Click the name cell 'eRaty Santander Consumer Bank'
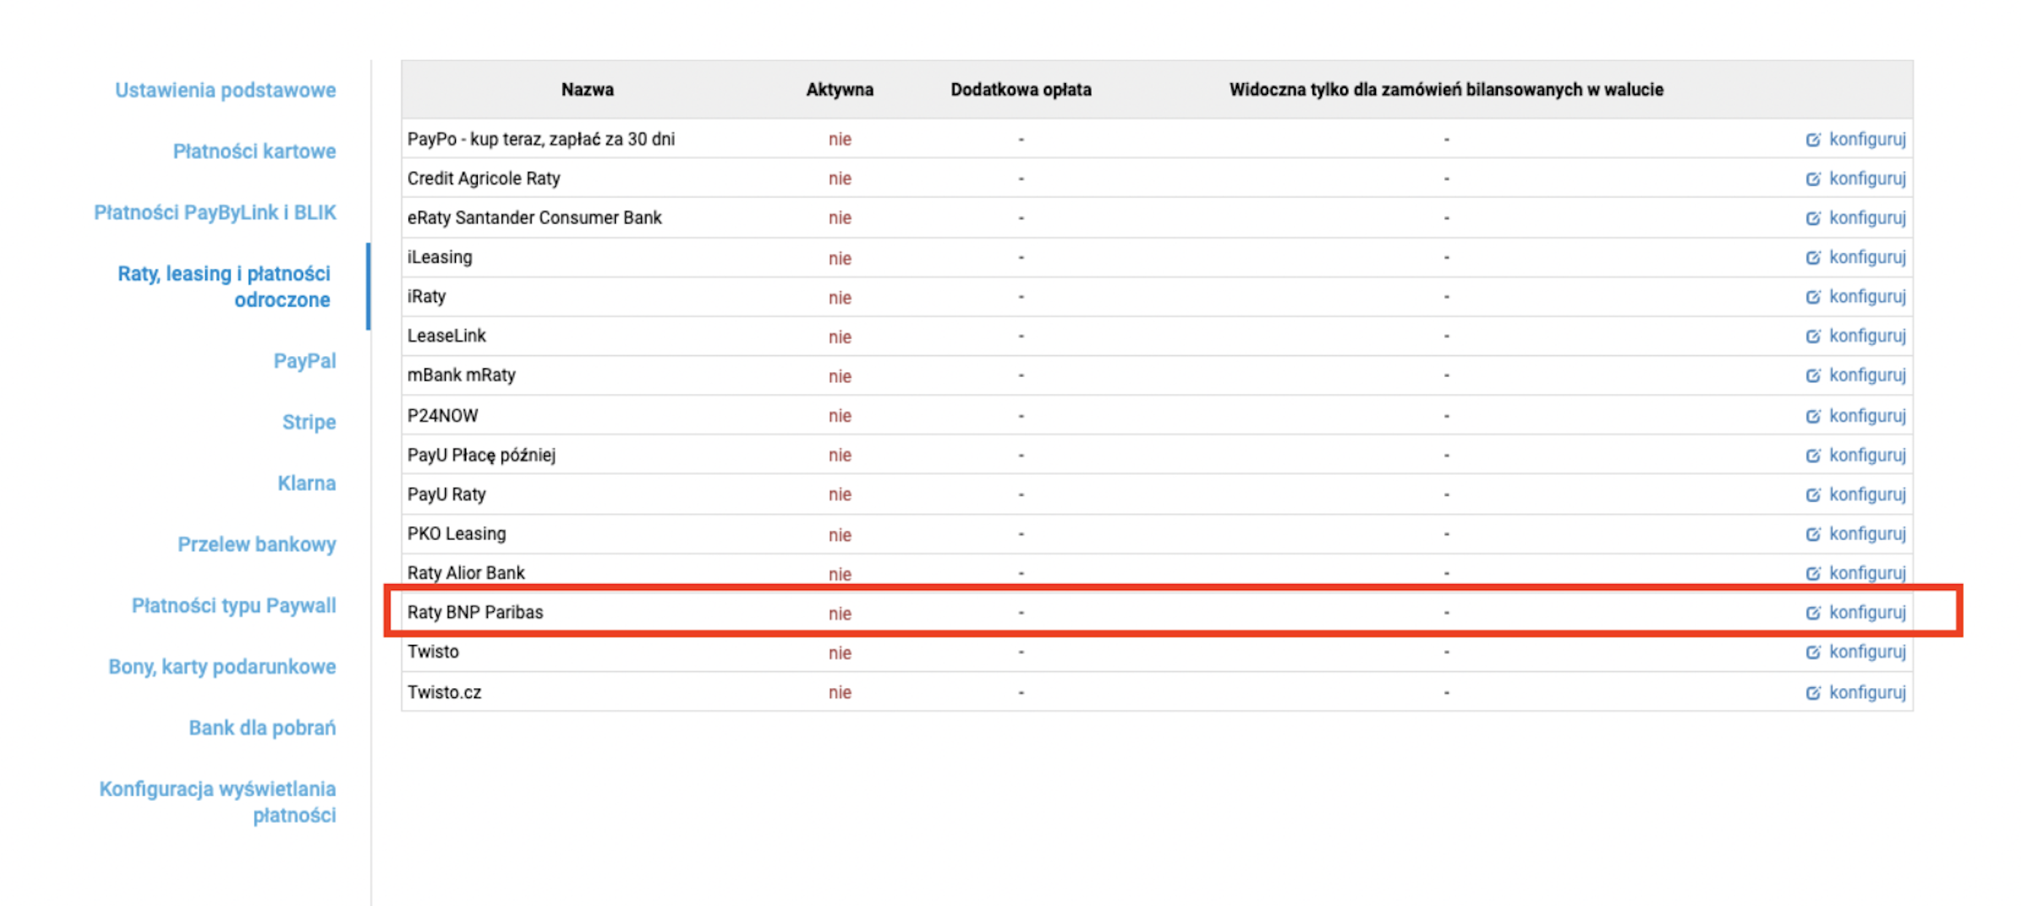The height and width of the screenshot is (906, 2021). coord(534,218)
